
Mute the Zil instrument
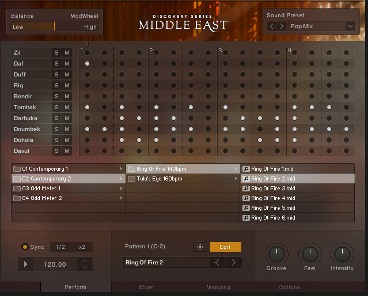[67, 53]
